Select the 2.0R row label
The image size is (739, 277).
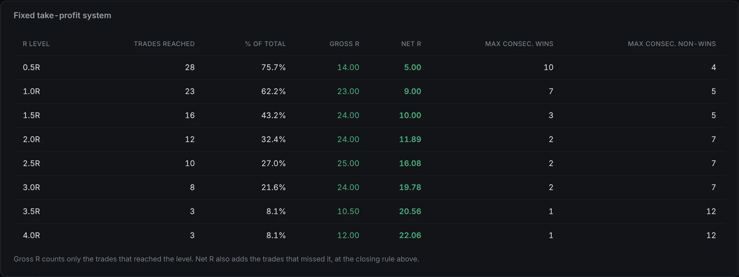[x=31, y=139]
